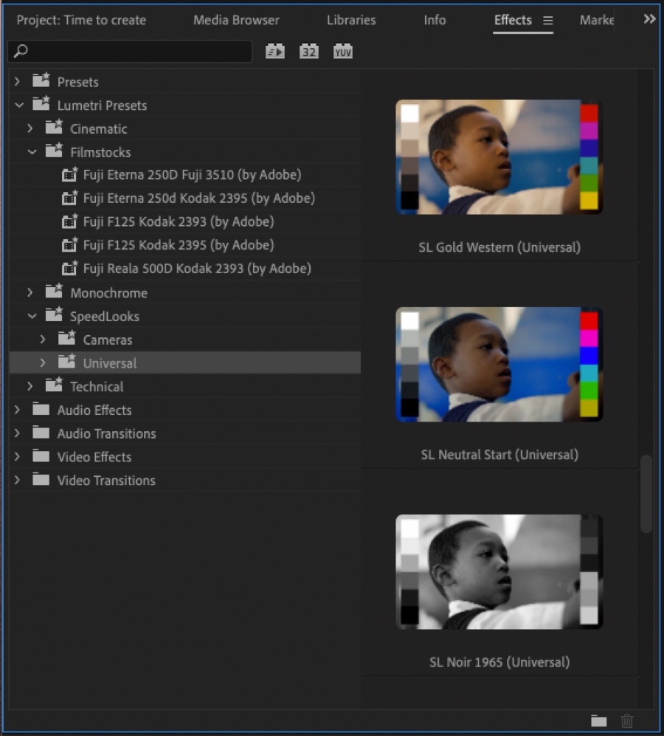
Task: Click Fuji F125 Kodak 2393 preset icon
Action: click(x=69, y=221)
